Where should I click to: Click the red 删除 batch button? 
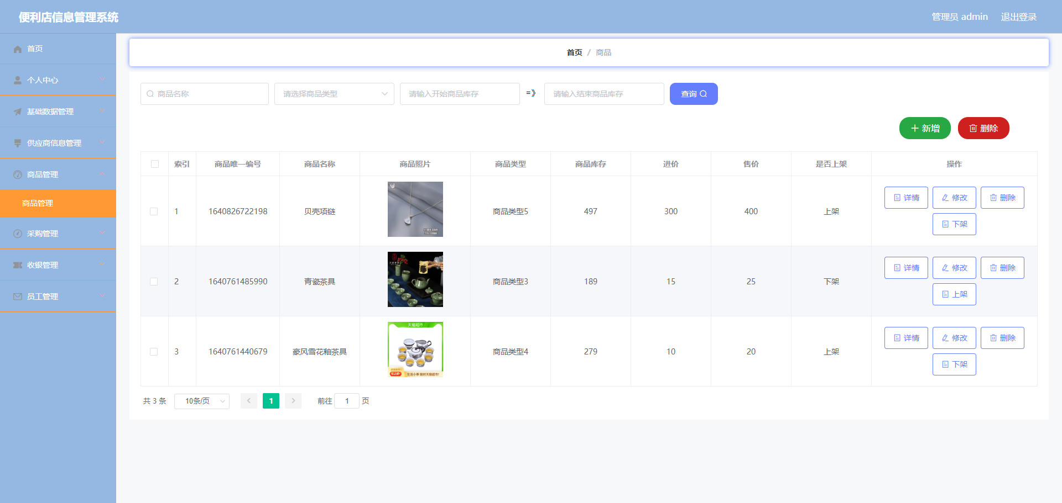(x=983, y=128)
